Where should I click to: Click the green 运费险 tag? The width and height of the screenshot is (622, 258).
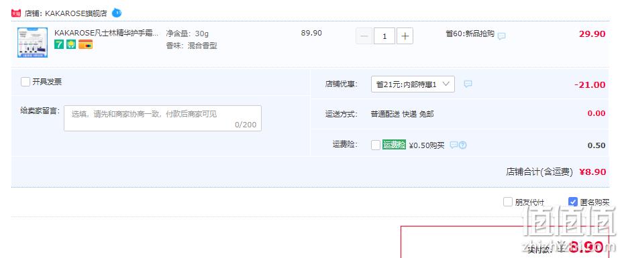[394, 145]
